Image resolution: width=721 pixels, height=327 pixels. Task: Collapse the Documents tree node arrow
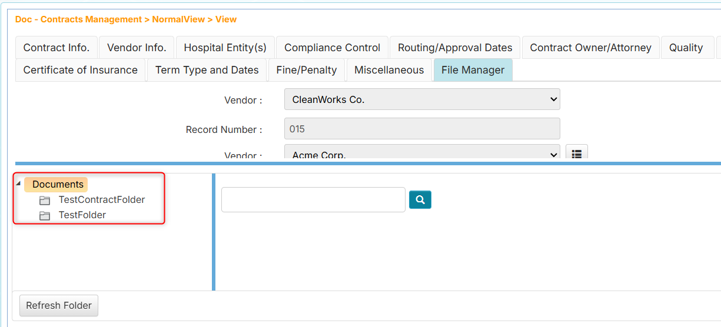pos(18,183)
